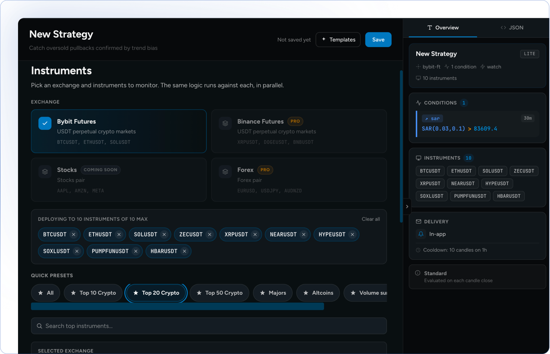Remove XRPUSDT instrument chip

pos(255,235)
